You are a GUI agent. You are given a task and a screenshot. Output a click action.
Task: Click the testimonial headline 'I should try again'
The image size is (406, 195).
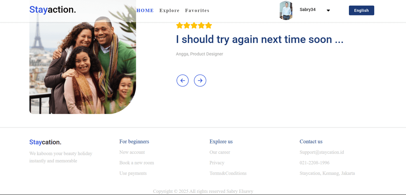(x=260, y=39)
